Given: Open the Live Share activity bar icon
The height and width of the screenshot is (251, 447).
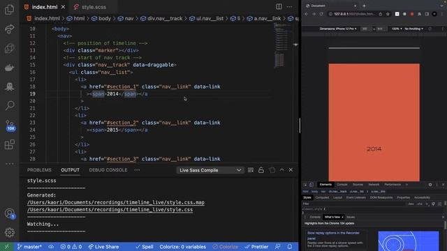Looking at the screenshot, I should [x=9, y=29].
